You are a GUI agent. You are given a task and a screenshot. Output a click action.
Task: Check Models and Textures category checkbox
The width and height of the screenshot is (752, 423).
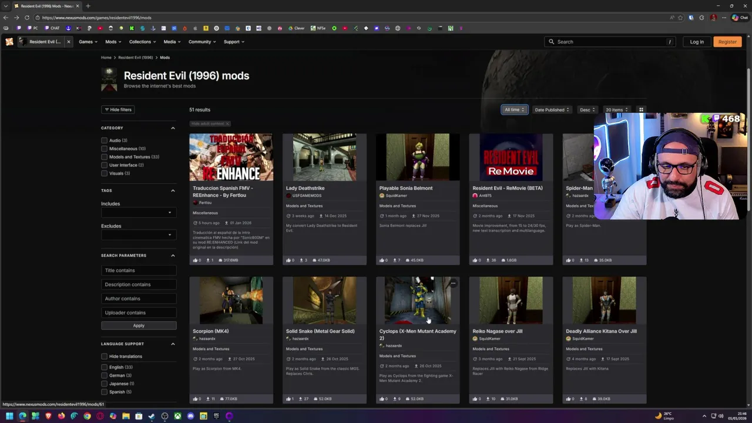click(x=104, y=157)
